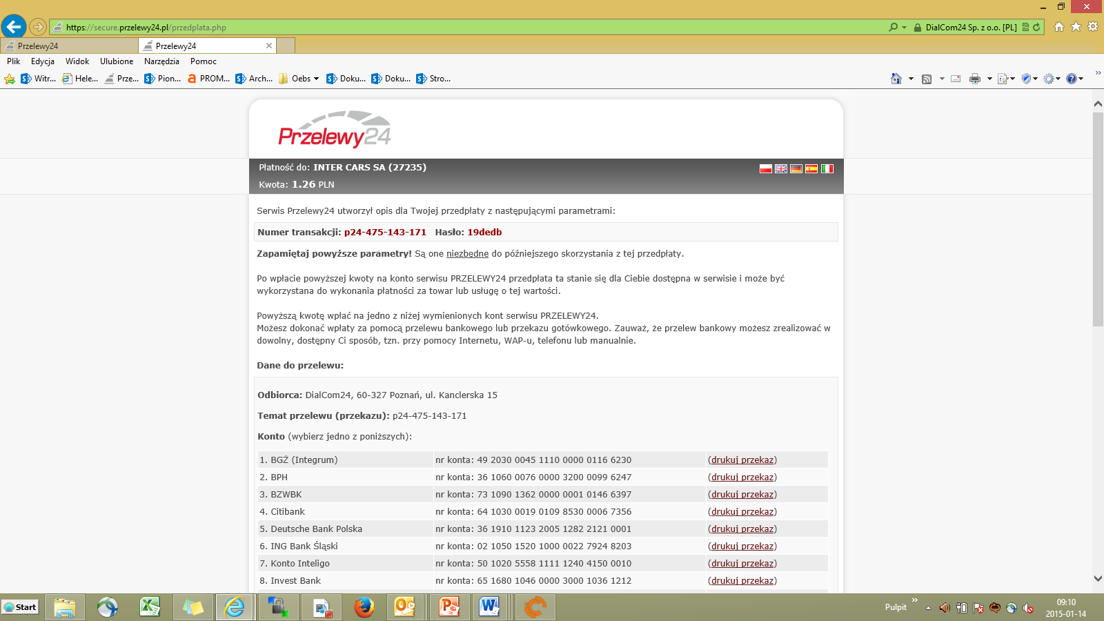Screen dimensions: 1104x621
Task: Click the Start button
Action: pyautogui.click(x=20, y=607)
